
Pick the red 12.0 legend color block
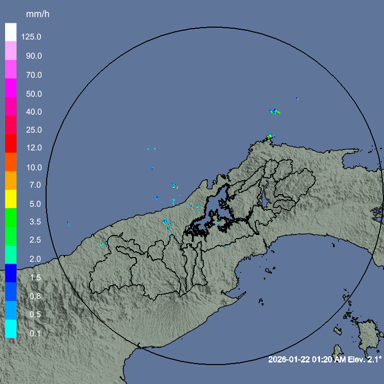click(11, 143)
